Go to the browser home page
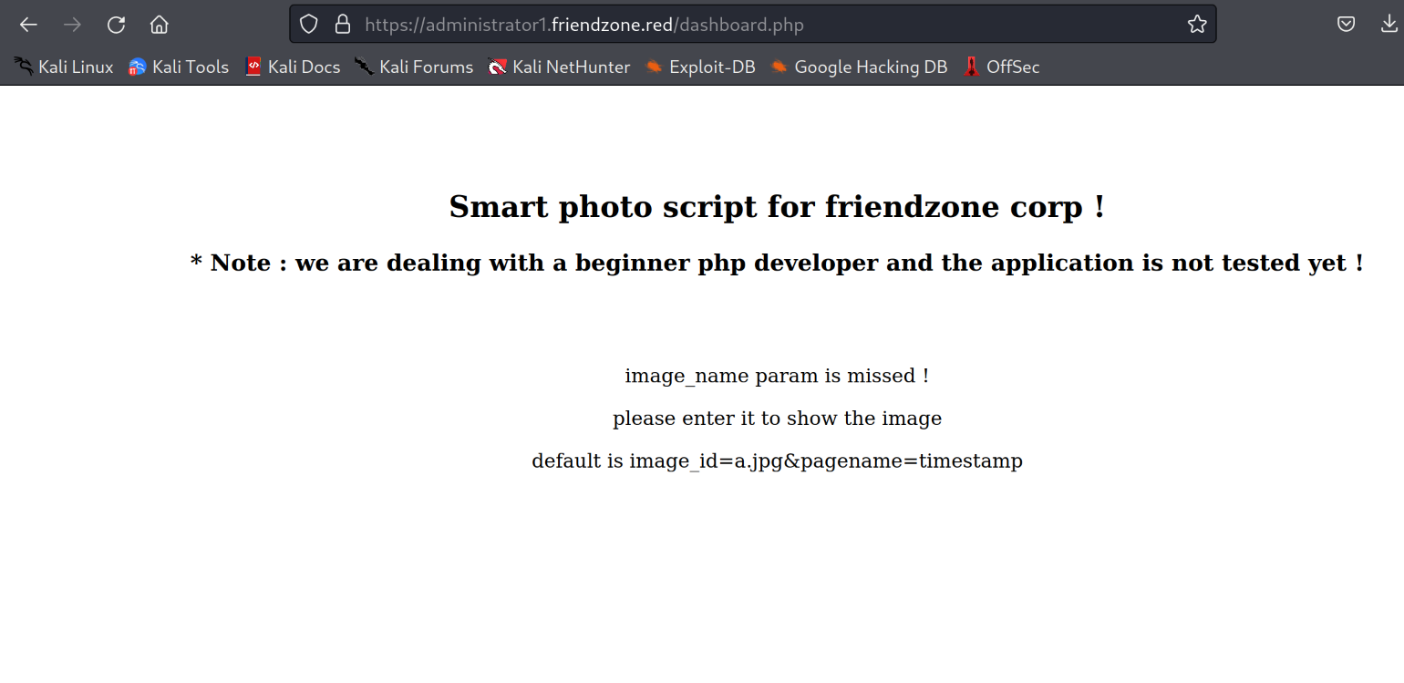Screen dimensions: 1404x683 (x=160, y=25)
